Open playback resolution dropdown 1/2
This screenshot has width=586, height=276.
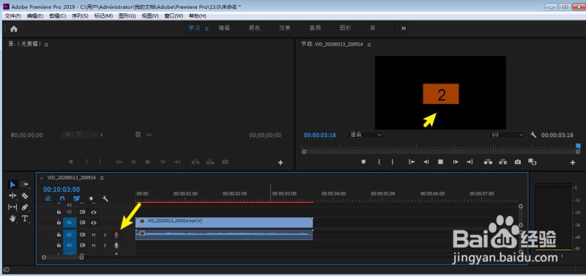point(507,135)
